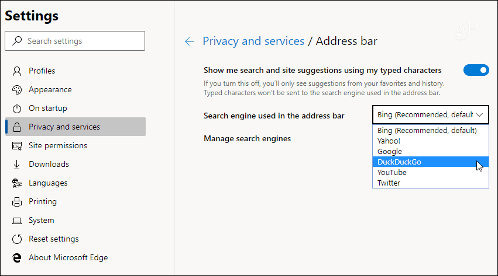Go back using the left arrow
Image resolution: width=498 pixels, height=276 pixels.
(189, 41)
